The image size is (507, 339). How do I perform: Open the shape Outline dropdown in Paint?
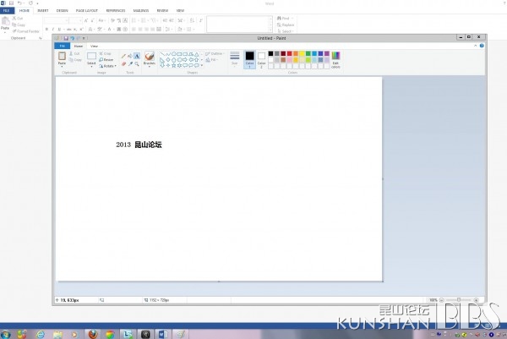click(x=215, y=53)
